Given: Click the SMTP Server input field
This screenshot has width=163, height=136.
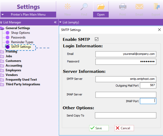Looking at the screenshot, I should coord(126,79).
